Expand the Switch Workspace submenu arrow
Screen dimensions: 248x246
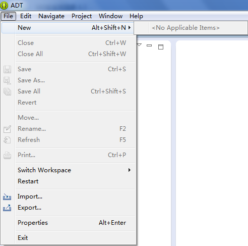point(130,170)
